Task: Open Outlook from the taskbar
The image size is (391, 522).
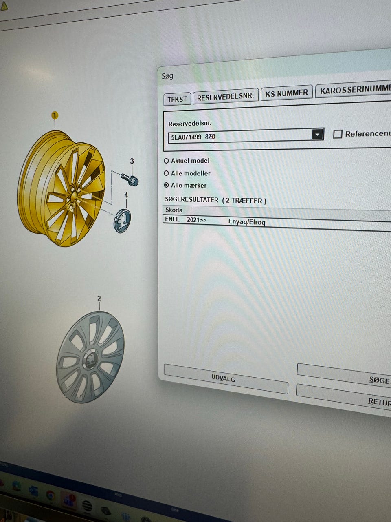Action: pos(33,491)
